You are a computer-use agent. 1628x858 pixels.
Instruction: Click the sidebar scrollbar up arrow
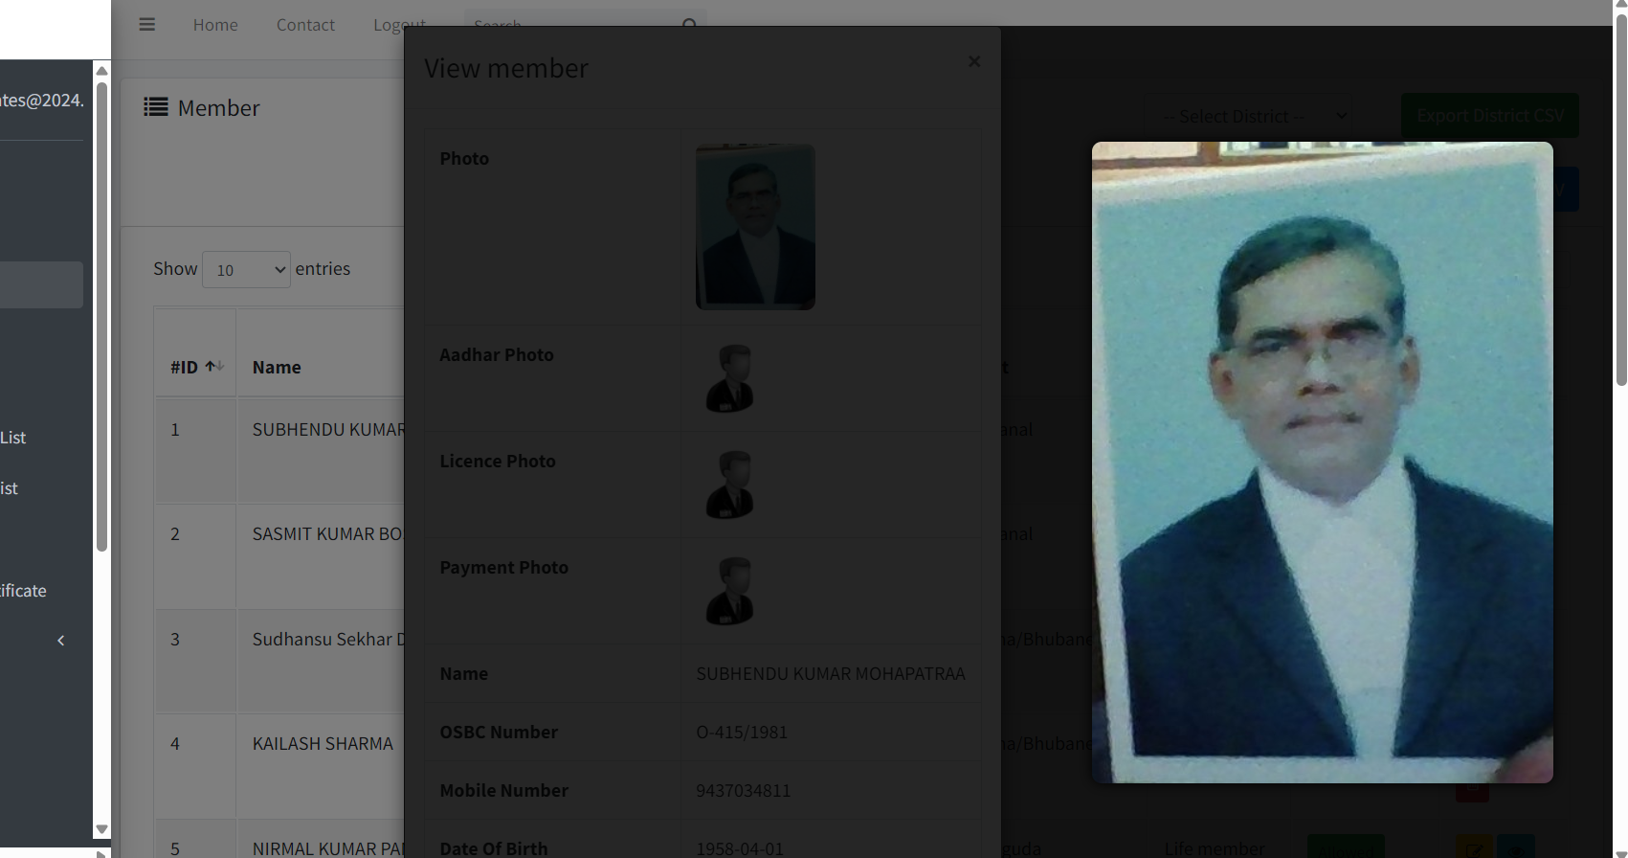[101, 71]
